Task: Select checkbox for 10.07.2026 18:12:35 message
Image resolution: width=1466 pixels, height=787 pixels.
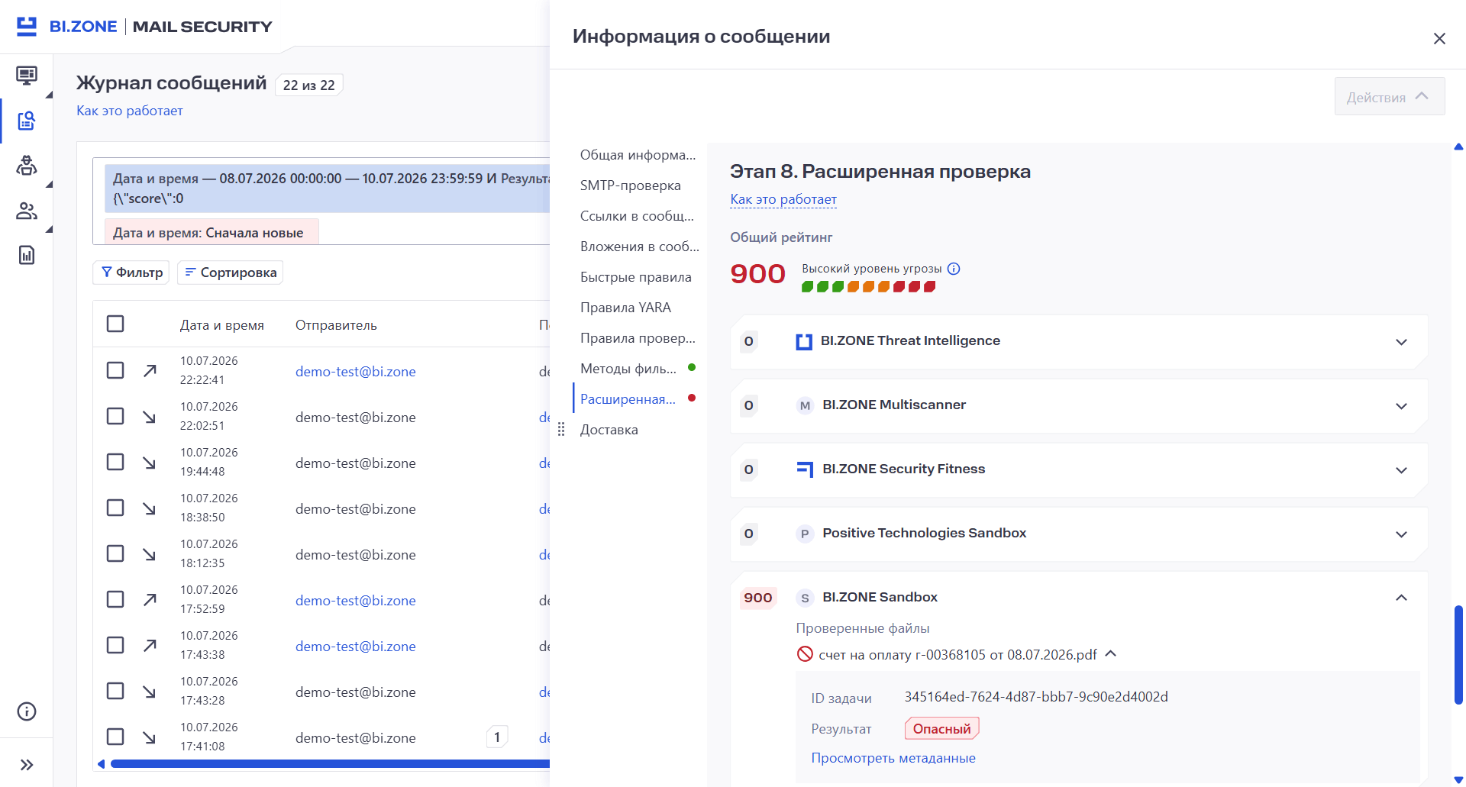Action: [115, 553]
